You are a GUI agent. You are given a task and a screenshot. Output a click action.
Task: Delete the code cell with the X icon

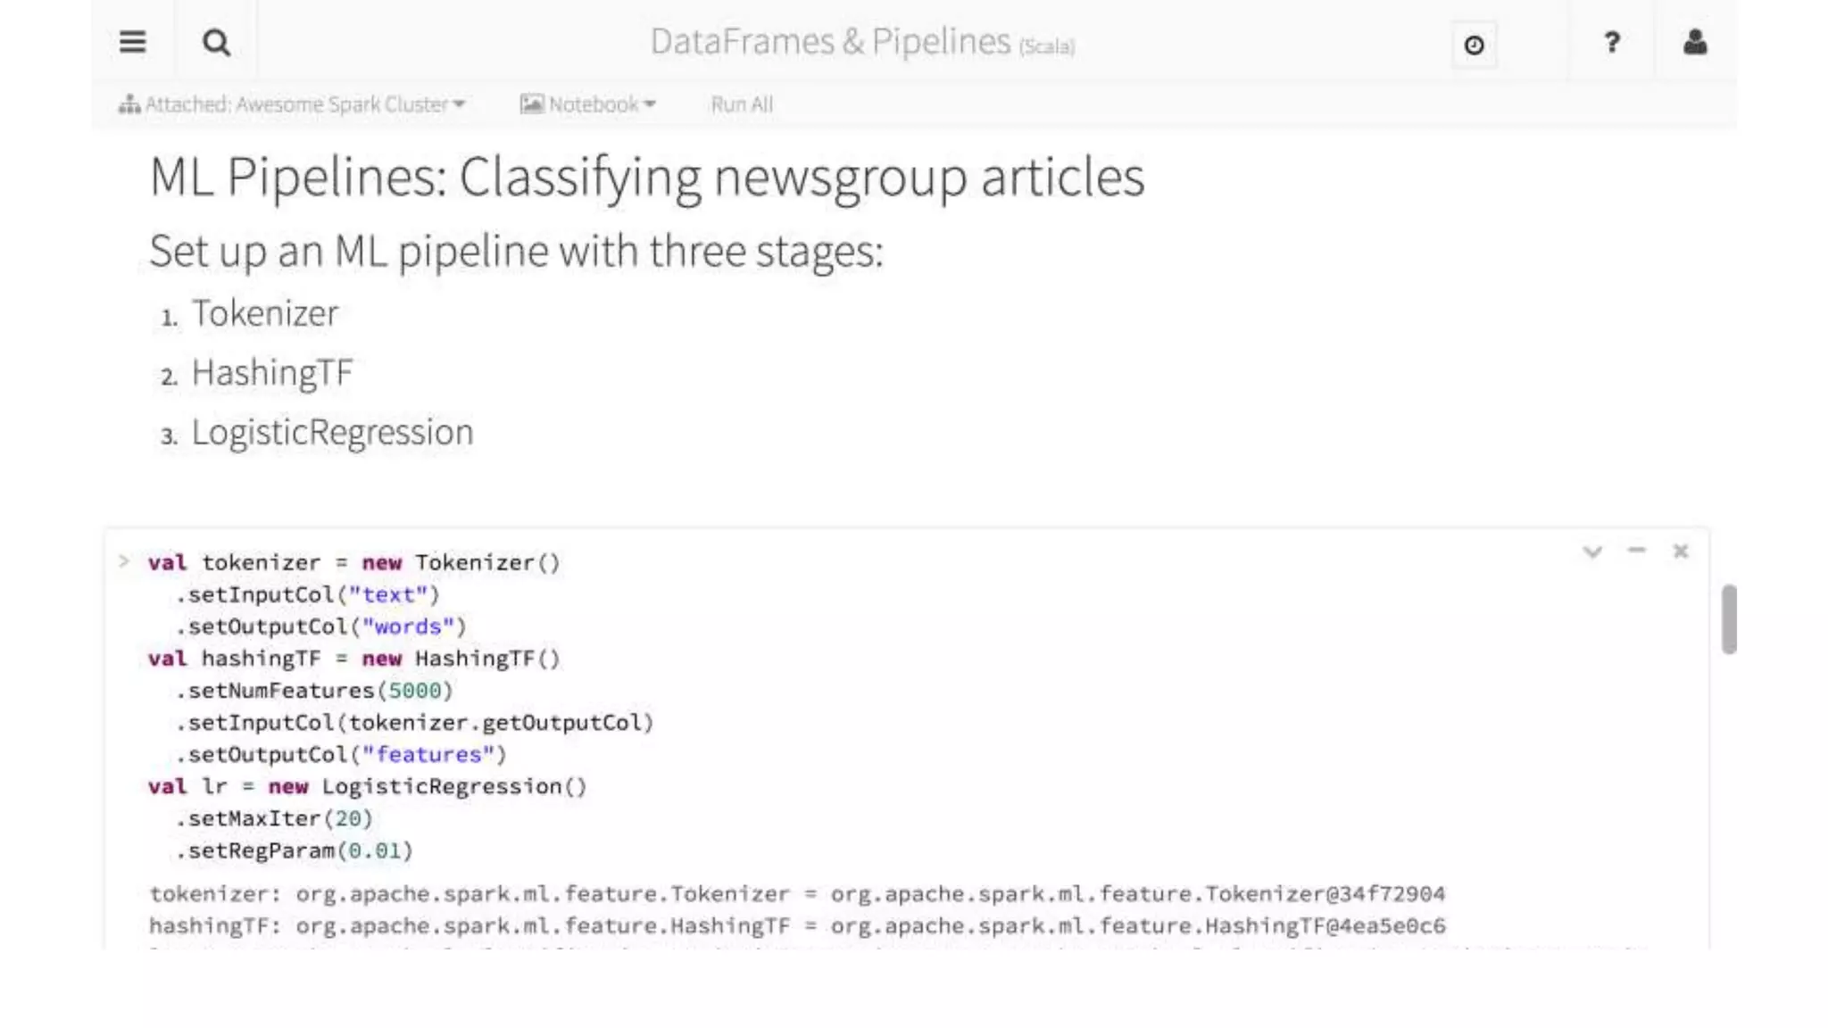tap(1681, 551)
